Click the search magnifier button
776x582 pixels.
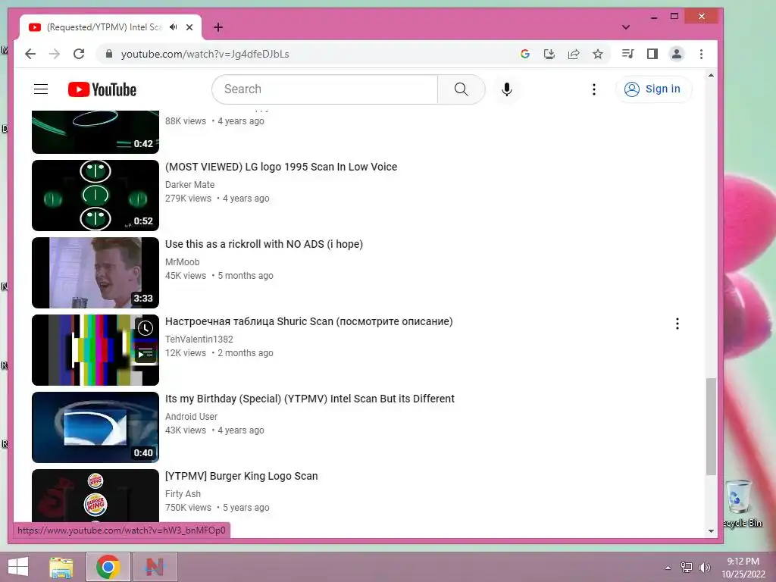click(461, 89)
